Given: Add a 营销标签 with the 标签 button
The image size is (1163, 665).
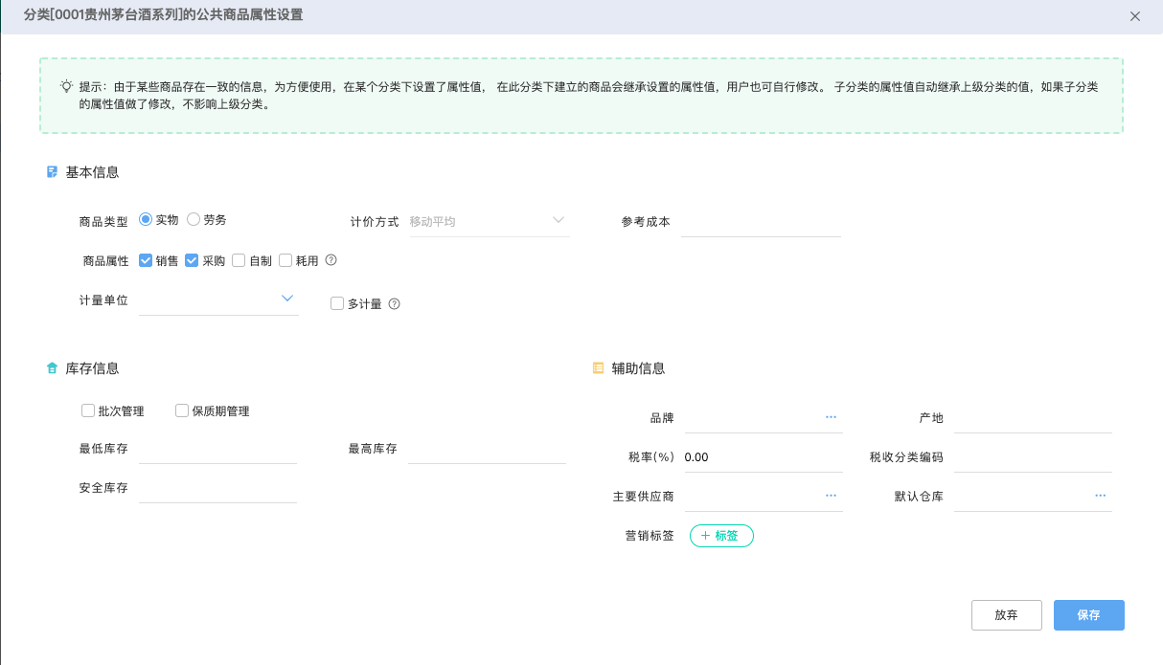Looking at the screenshot, I should pos(721,536).
